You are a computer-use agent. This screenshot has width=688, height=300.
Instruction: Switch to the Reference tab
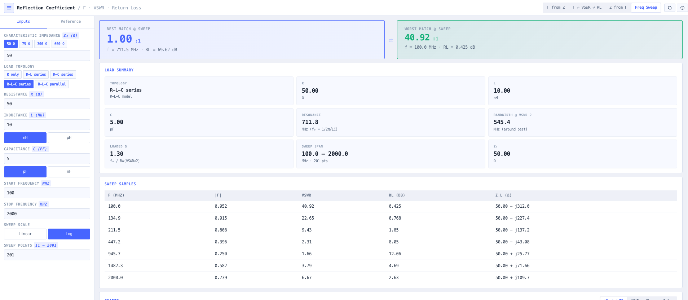click(x=71, y=22)
